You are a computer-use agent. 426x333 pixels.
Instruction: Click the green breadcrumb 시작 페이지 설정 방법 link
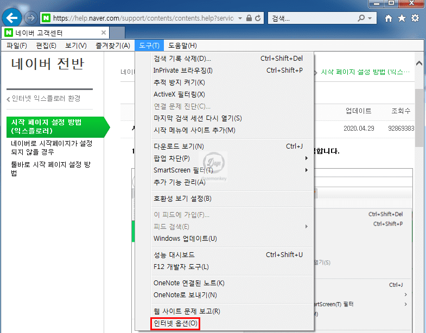[365, 72]
